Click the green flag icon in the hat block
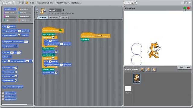 pyautogui.click(x=60, y=31)
